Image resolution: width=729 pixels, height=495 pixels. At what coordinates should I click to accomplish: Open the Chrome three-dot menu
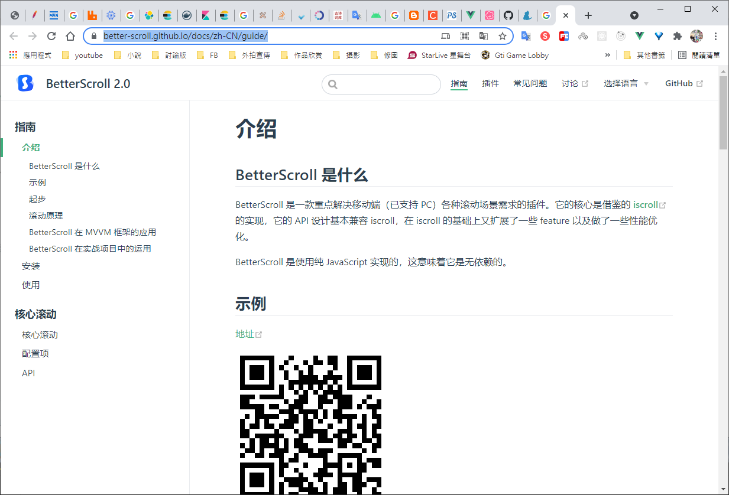[x=716, y=36]
